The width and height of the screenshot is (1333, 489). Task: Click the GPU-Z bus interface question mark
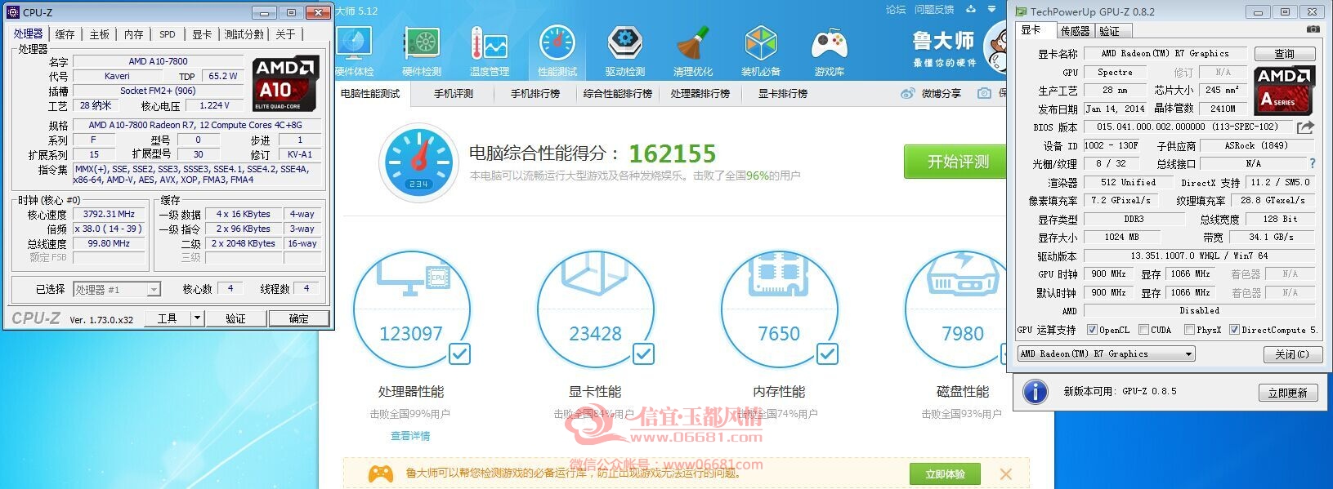point(1313,163)
